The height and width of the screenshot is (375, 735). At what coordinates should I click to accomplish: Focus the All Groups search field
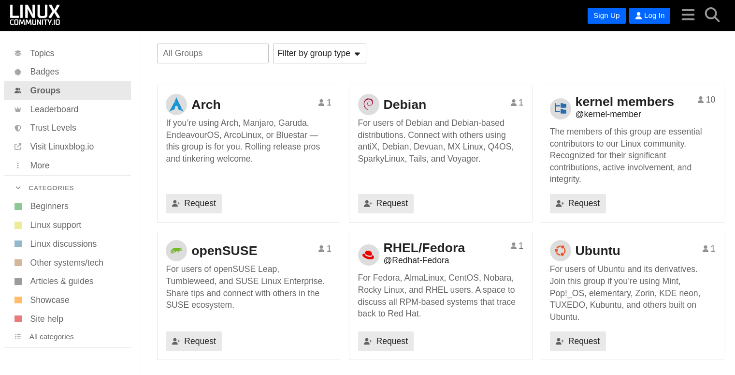pos(213,53)
